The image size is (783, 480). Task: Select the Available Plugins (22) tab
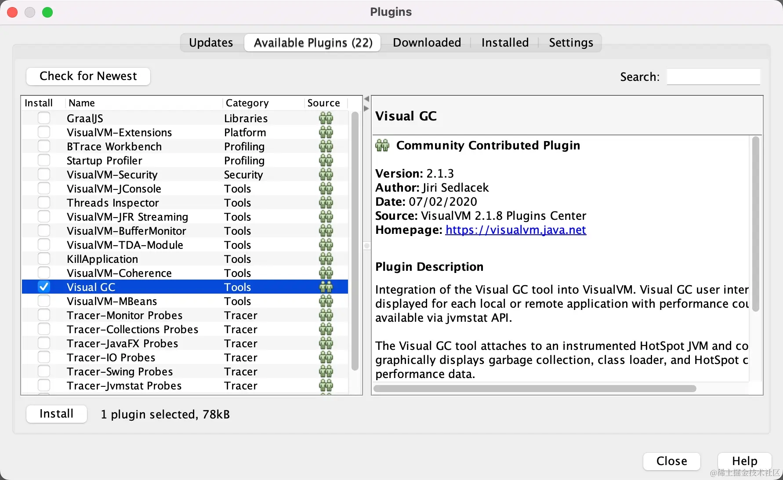point(313,43)
